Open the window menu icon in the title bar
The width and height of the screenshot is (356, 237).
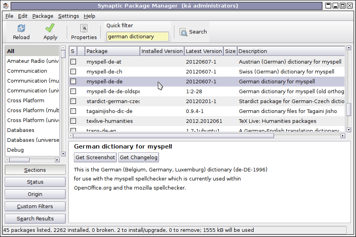tap(6, 6)
